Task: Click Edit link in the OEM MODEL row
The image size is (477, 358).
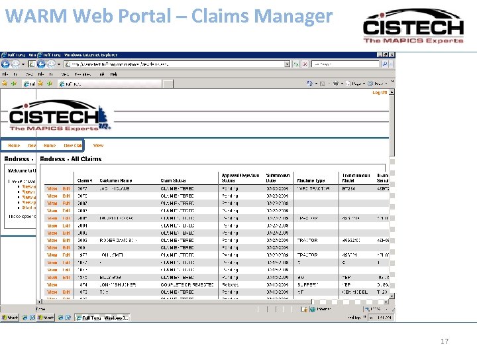Action: click(66, 292)
